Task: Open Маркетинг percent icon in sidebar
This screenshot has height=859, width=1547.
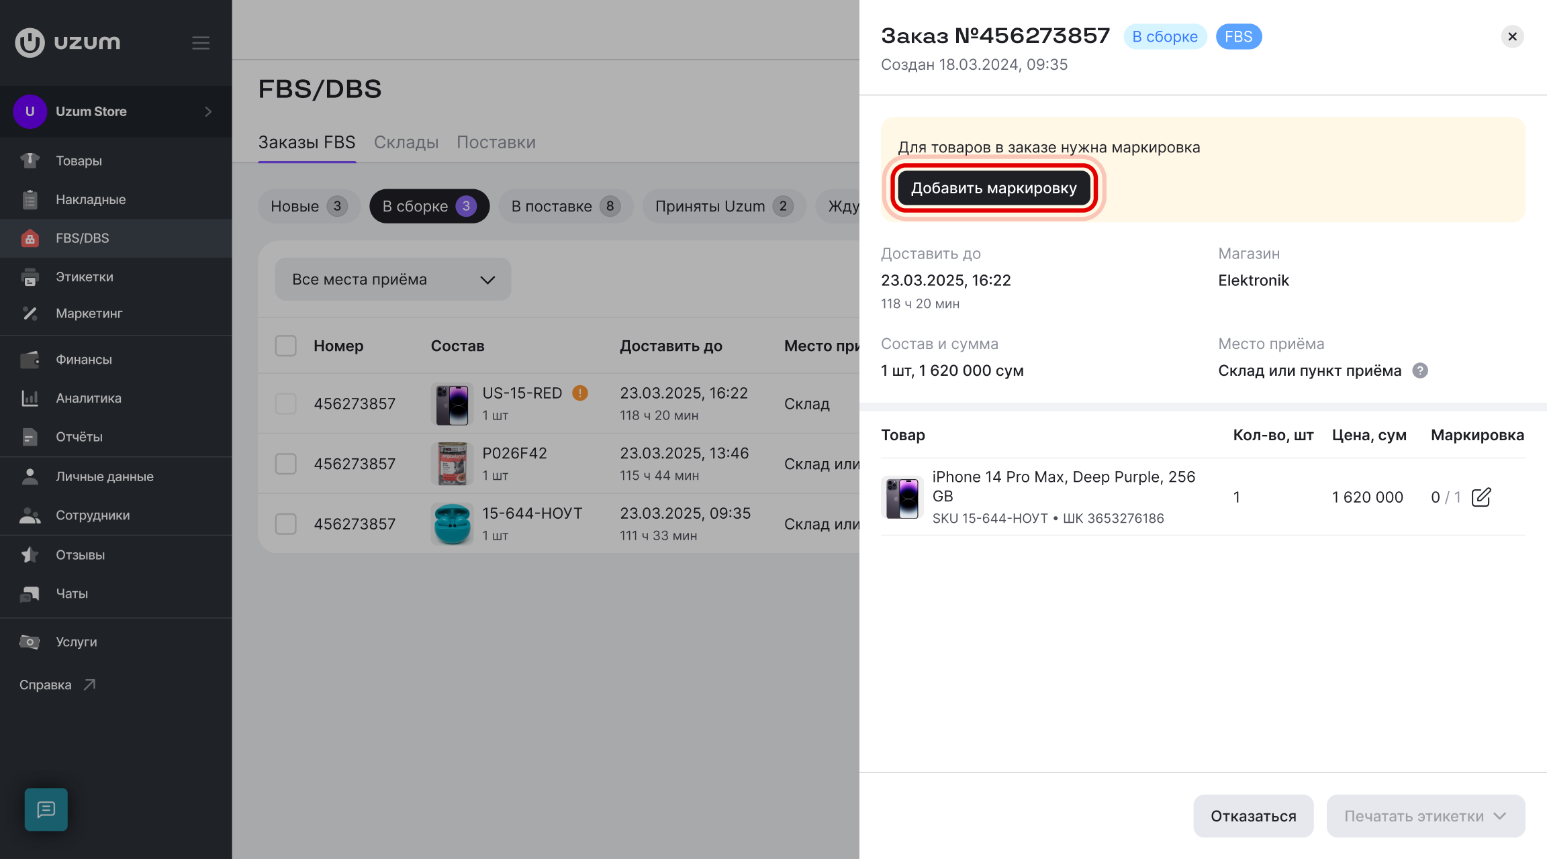Action: [x=30, y=313]
